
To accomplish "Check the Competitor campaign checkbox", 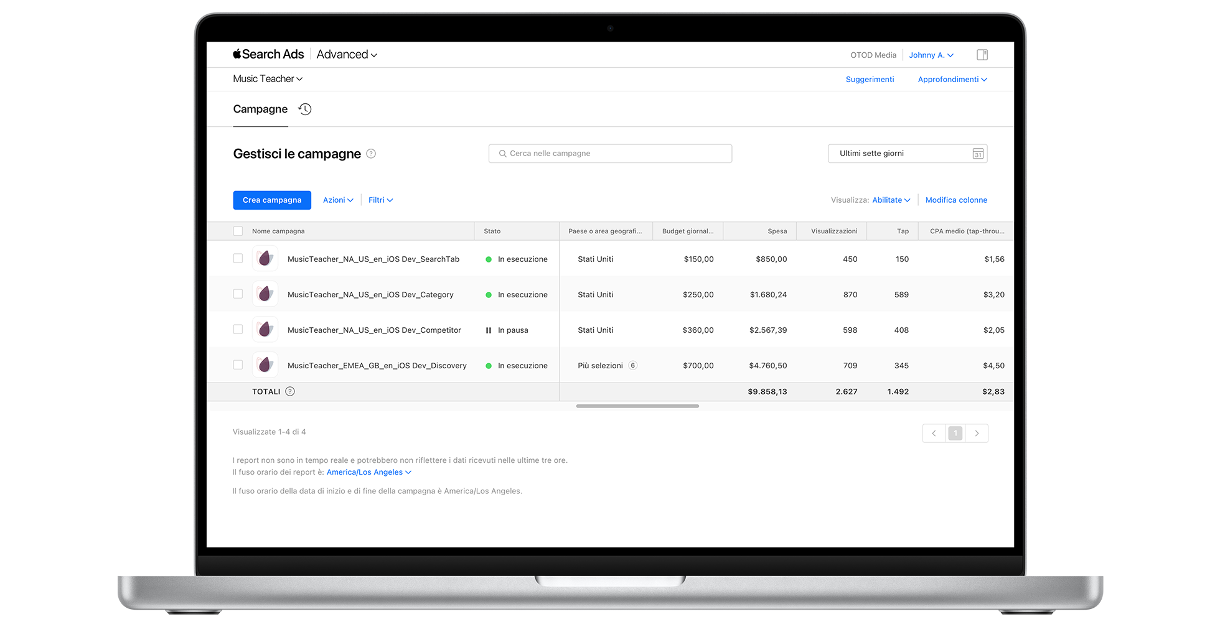I will (238, 329).
